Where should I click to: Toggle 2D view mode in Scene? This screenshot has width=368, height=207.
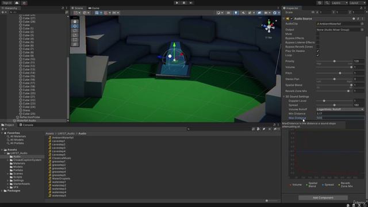228,13
